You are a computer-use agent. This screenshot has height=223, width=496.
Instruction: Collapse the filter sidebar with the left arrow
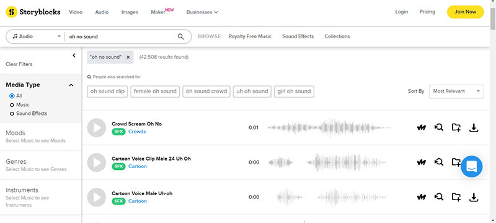[74, 56]
